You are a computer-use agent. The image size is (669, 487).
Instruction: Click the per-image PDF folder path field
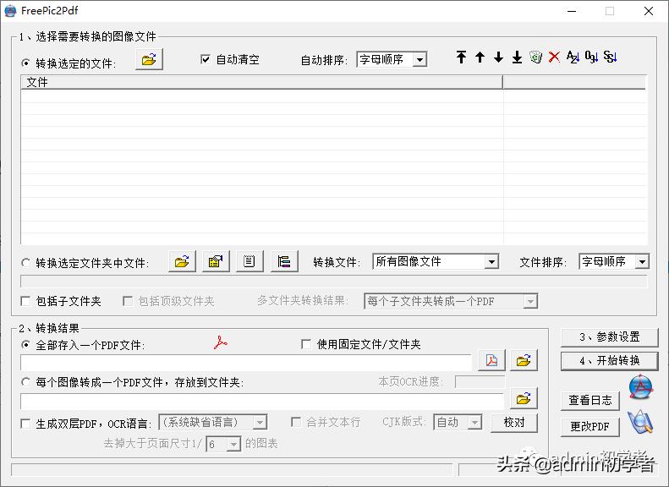pos(262,402)
